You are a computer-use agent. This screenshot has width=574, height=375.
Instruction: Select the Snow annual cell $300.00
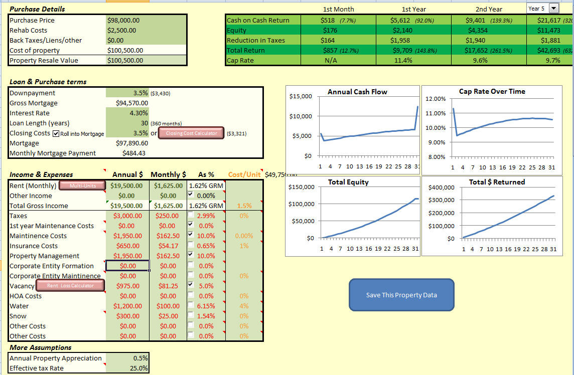[x=127, y=316]
